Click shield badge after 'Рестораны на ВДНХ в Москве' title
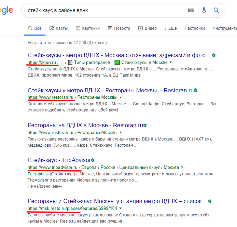Viewport: 237px width, 227px height. tap(145, 125)
